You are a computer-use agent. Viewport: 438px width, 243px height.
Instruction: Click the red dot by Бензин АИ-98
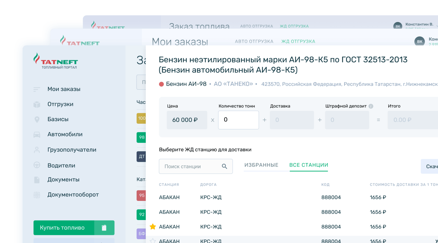162,84
